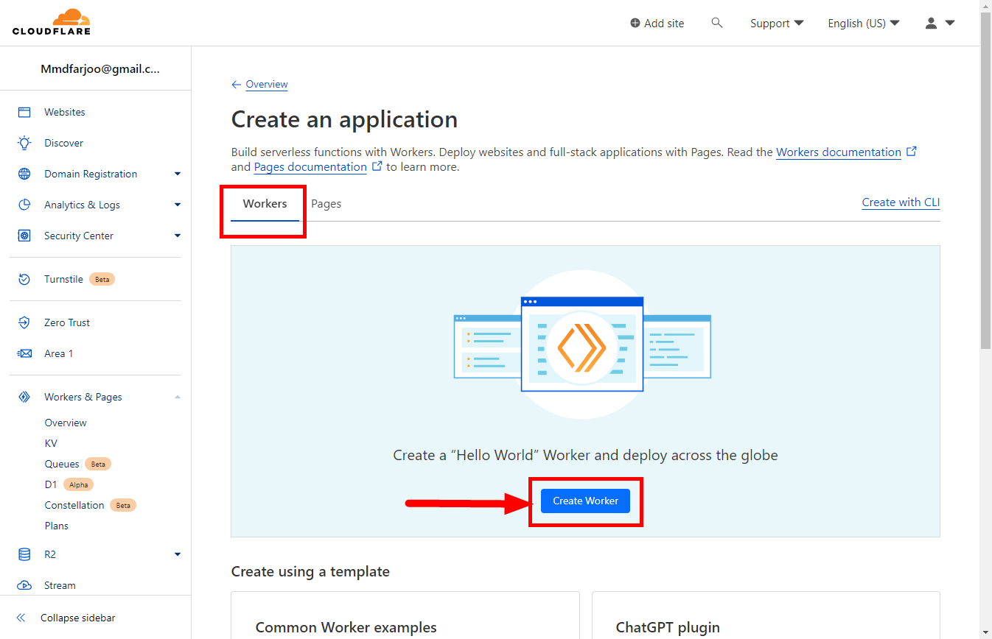Image resolution: width=992 pixels, height=639 pixels.
Task: Click the Turnstile sidebar label
Action: tap(63, 279)
